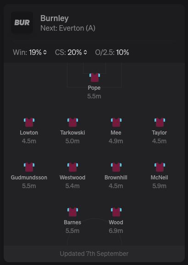Click McNeil's shirt icon
Screen dimensions: 188x265
(160, 167)
